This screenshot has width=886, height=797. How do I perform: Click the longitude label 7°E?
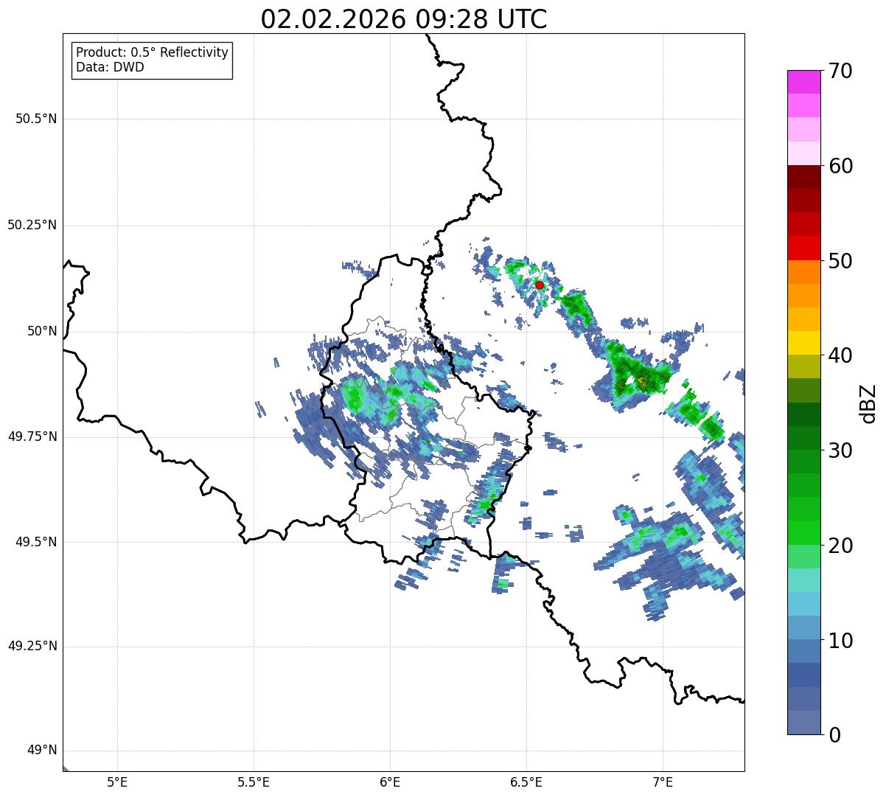click(663, 782)
